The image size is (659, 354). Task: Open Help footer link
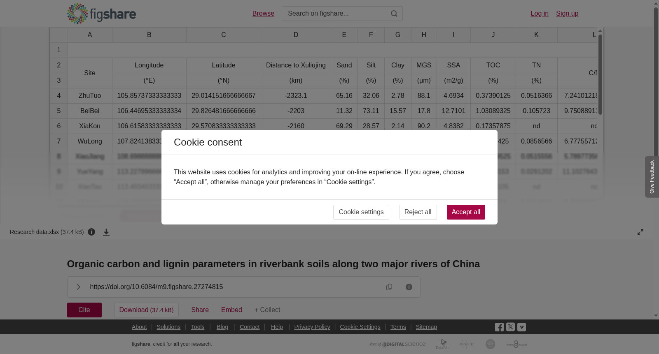[277, 327]
